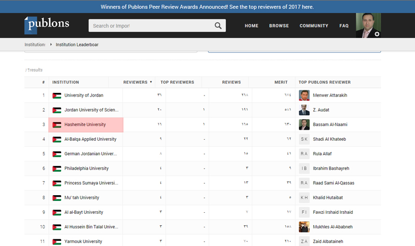Click the INSTITUTION column header
415x246 pixels.
(66, 82)
